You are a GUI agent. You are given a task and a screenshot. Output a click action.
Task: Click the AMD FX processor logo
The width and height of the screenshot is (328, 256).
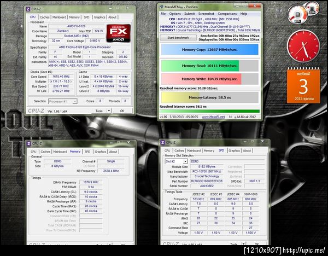pos(119,33)
